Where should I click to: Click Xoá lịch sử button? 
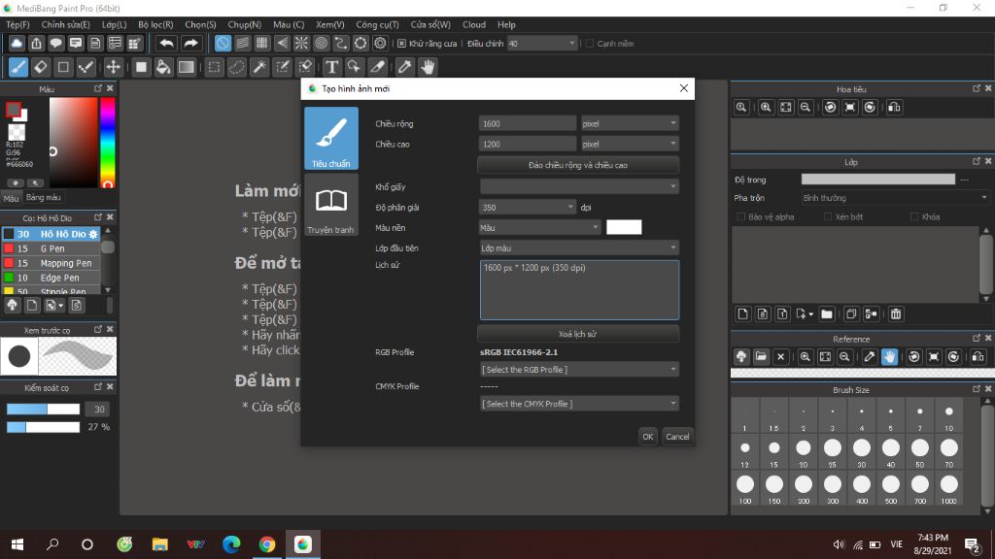(x=578, y=334)
